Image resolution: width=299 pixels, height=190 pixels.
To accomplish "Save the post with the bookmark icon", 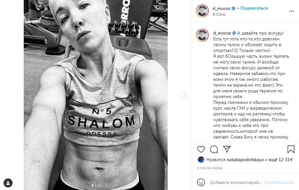I will [291, 149].
